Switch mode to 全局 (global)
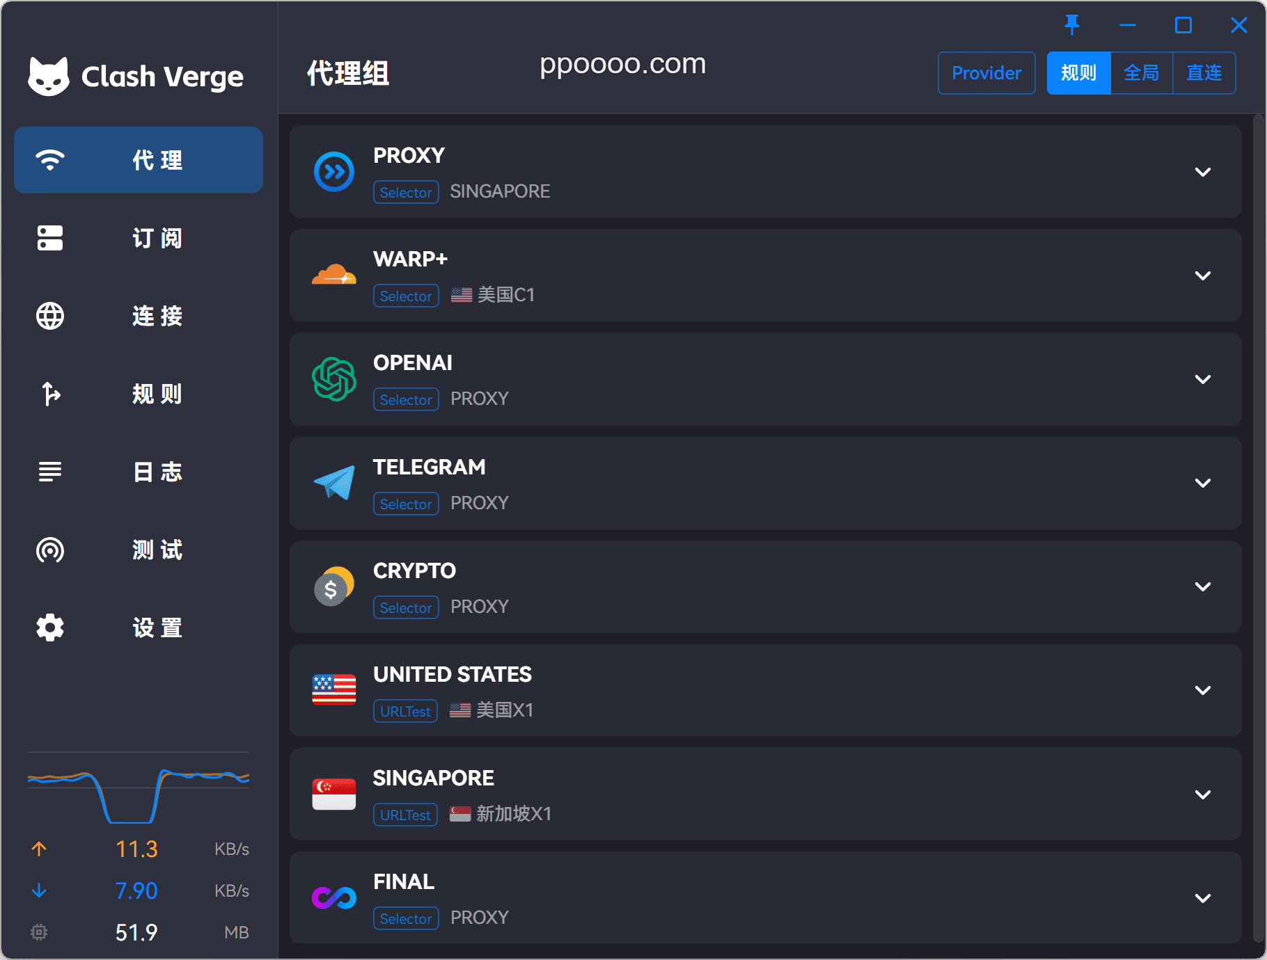Viewport: 1267px width, 960px height. point(1142,73)
